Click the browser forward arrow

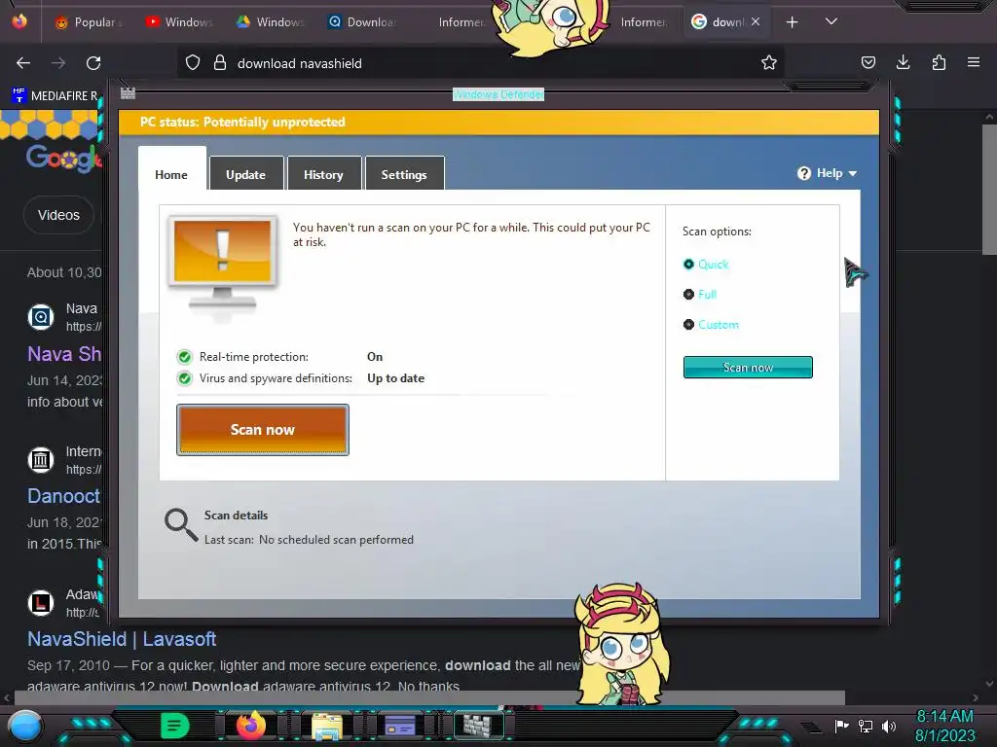click(58, 63)
